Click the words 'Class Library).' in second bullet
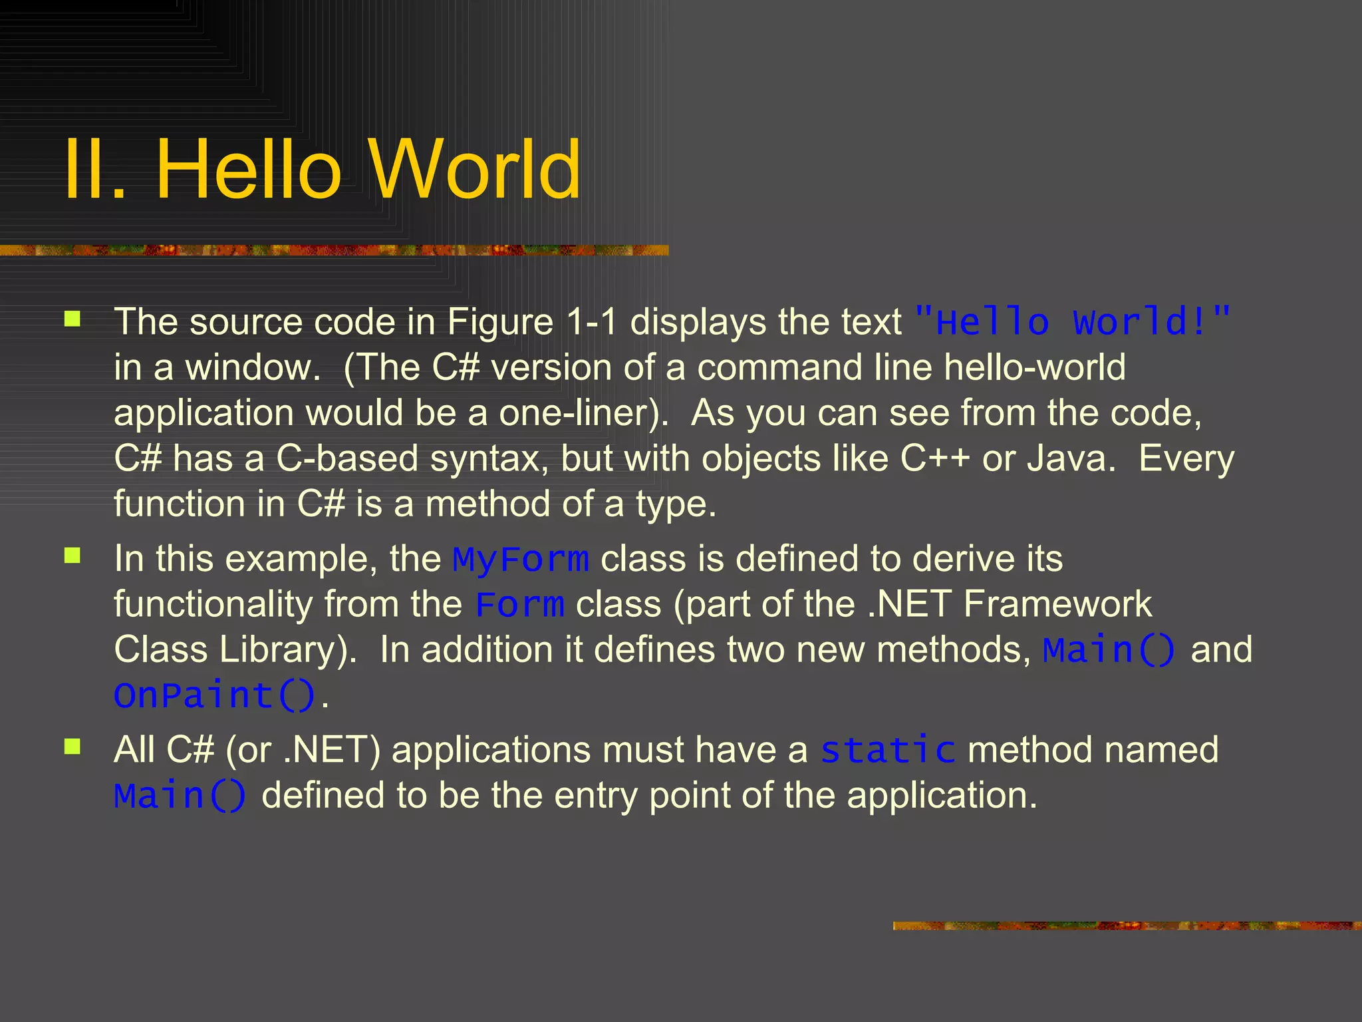Viewport: 1362px width, 1022px height. point(235,650)
